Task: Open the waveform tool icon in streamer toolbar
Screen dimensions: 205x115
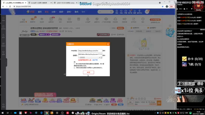Action: point(42,19)
